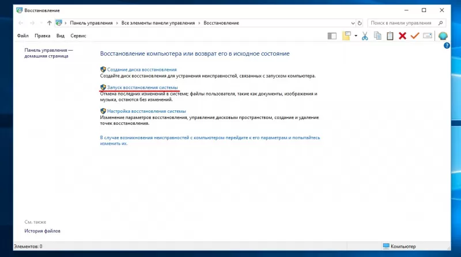The width and height of the screenshot is (461, 257).
Task: Open Панель управления домашняя страница link
Action: pos(48,53)
